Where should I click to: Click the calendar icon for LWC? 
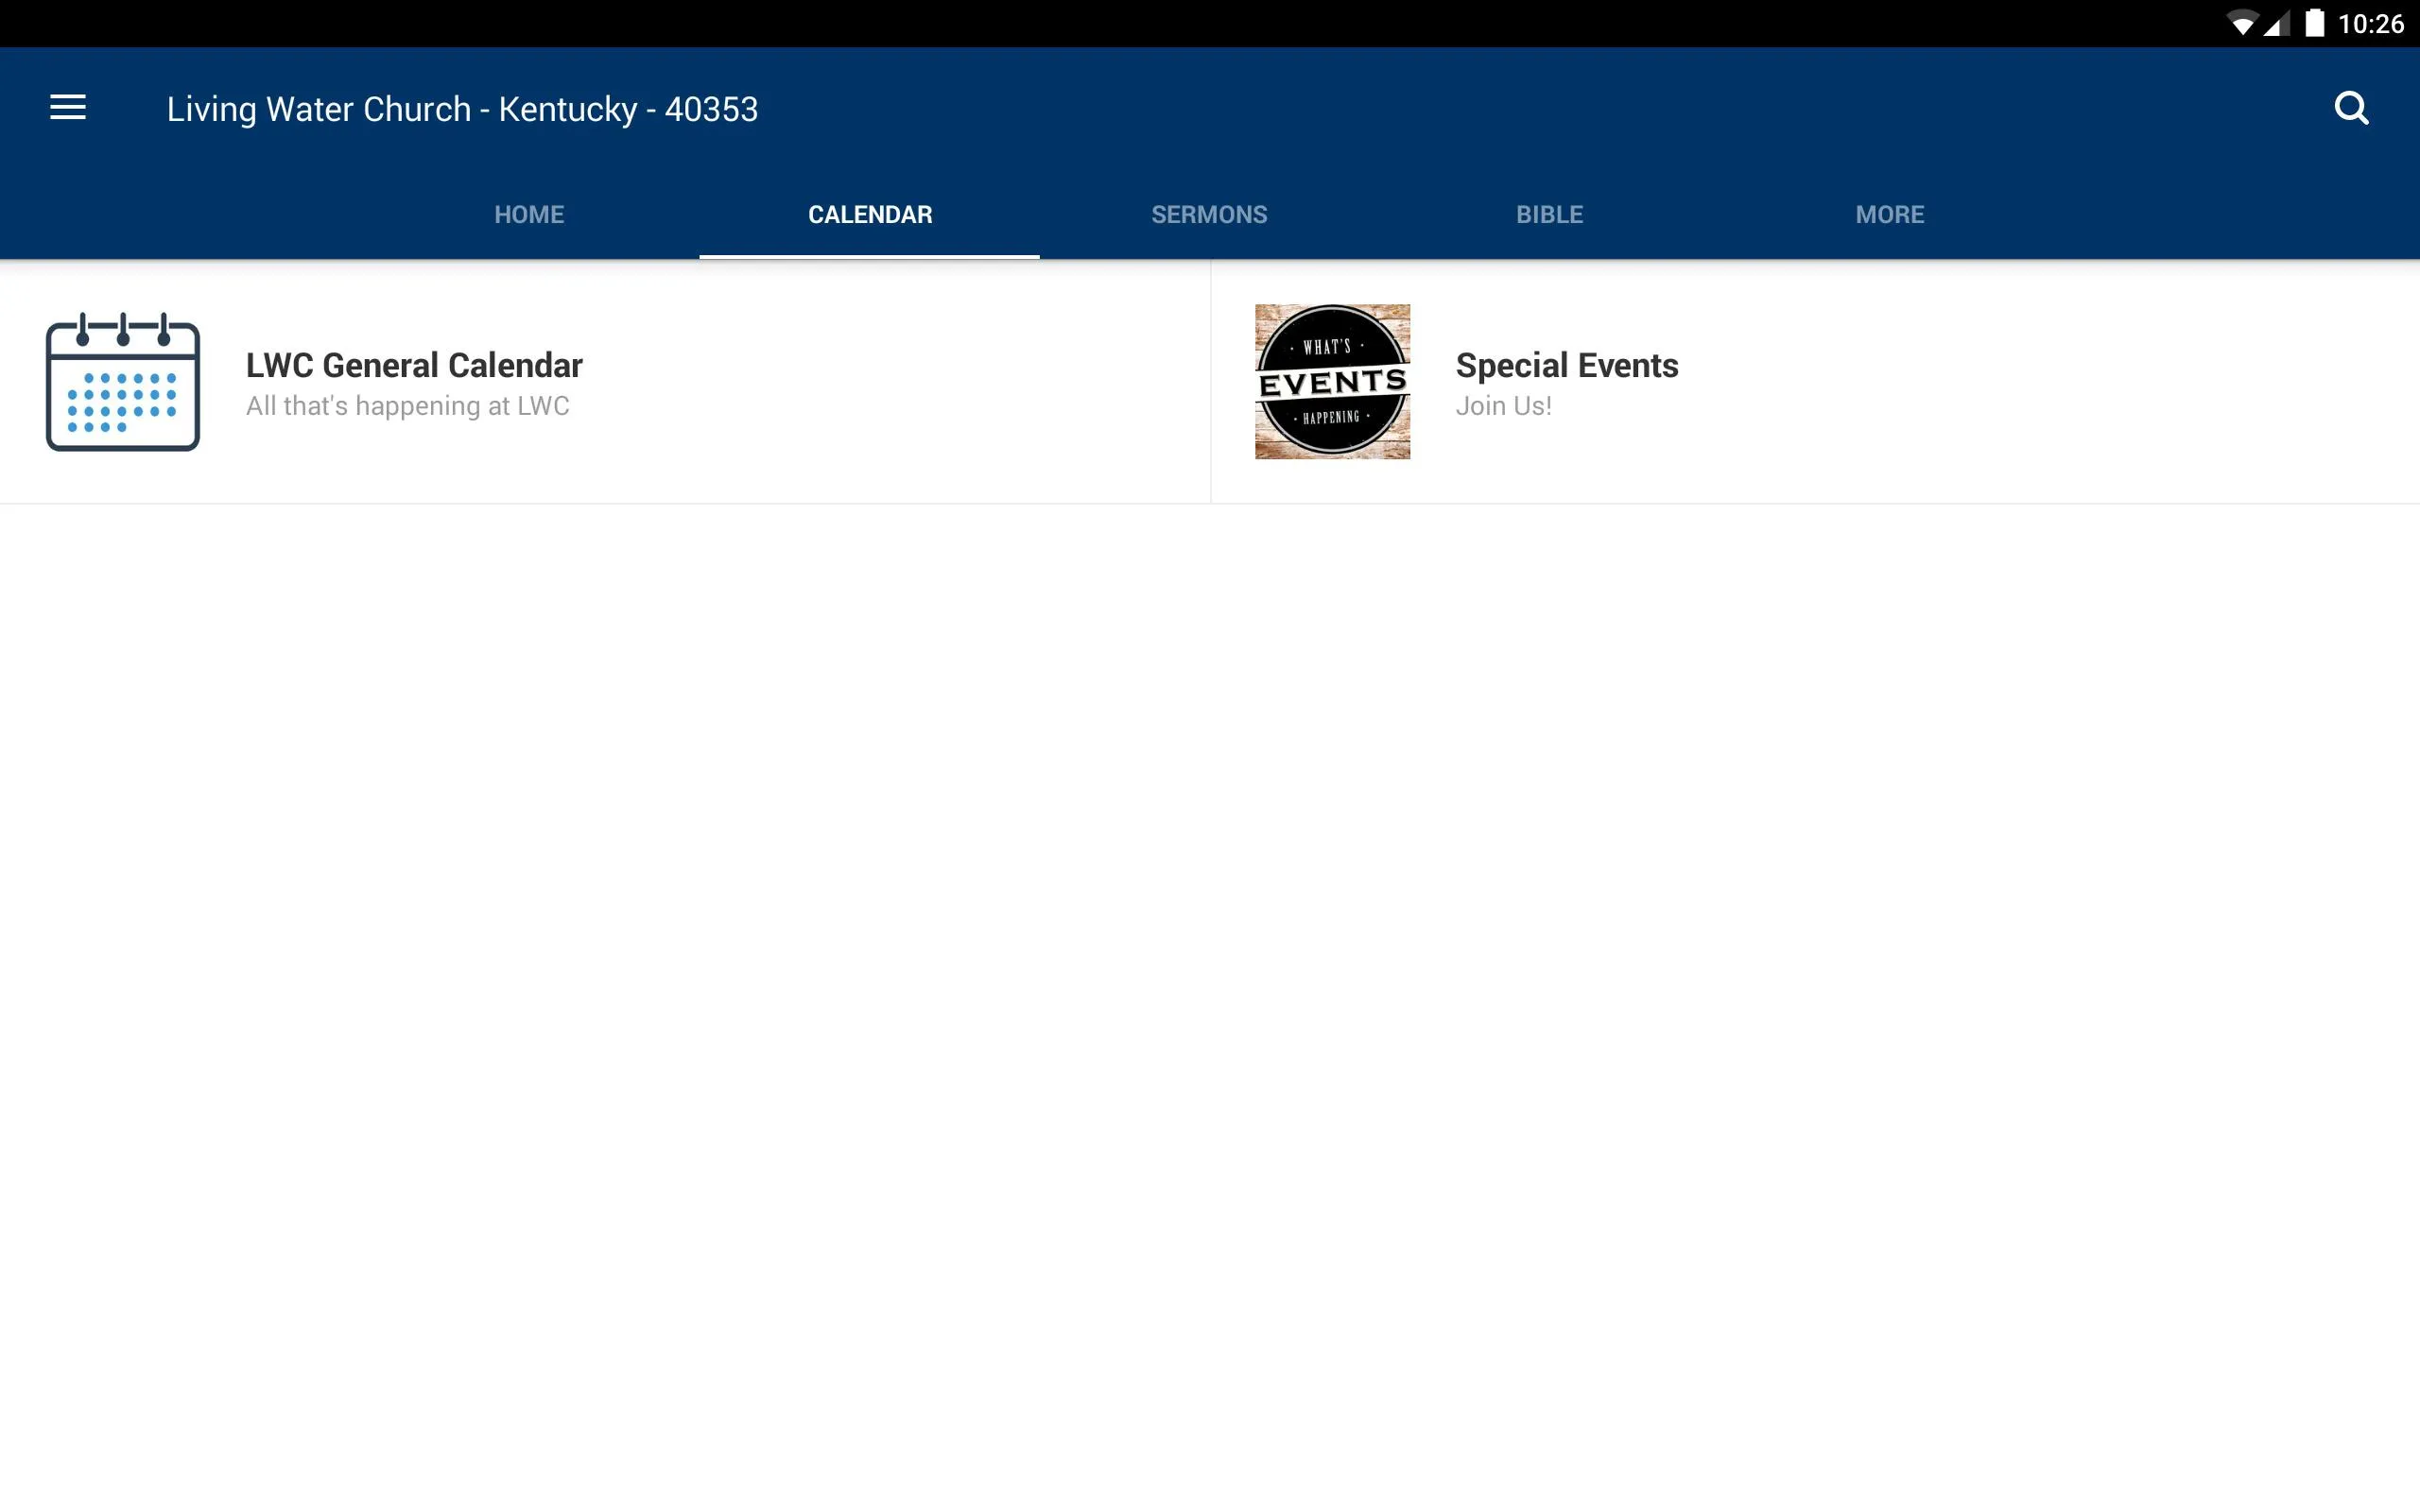[122, 380]
